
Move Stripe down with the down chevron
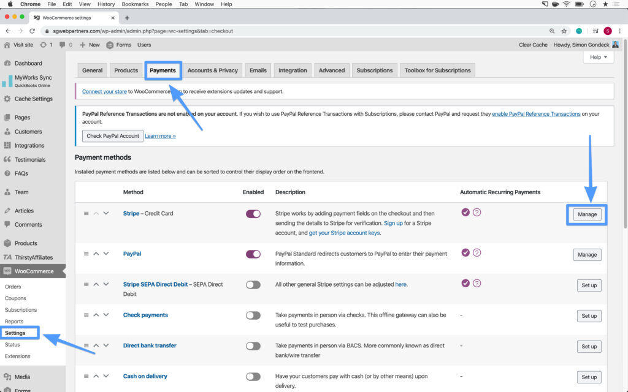point(106,213)
